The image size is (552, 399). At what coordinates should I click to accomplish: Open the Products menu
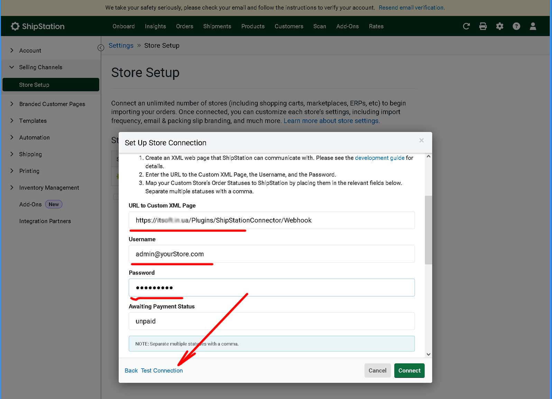pyautogui.click(x=253, y=26)
